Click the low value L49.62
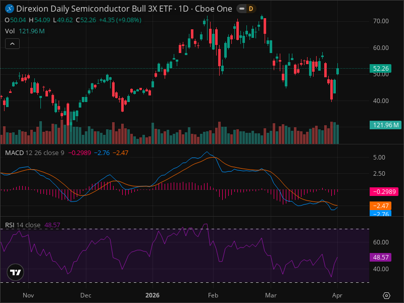This screenshot has height=303, width=404. pos(63,20)
